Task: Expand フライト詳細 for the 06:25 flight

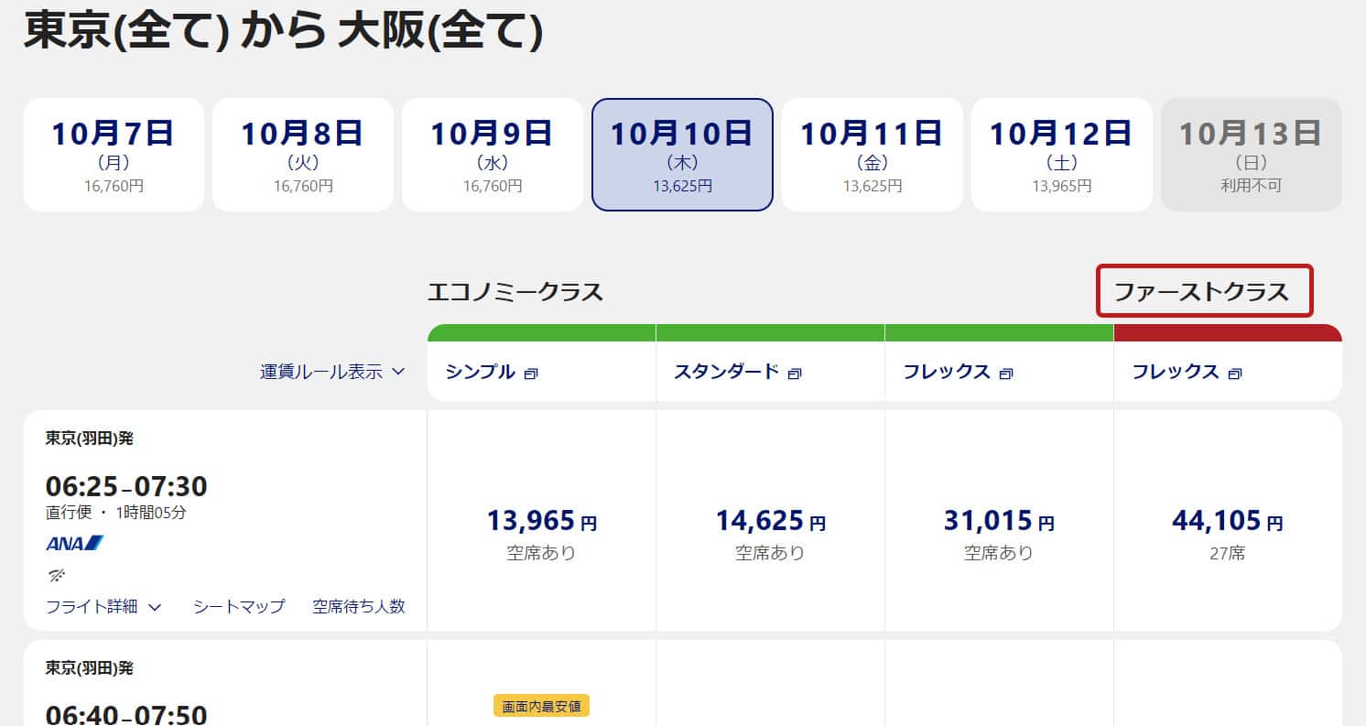Action: coord(103,606)
